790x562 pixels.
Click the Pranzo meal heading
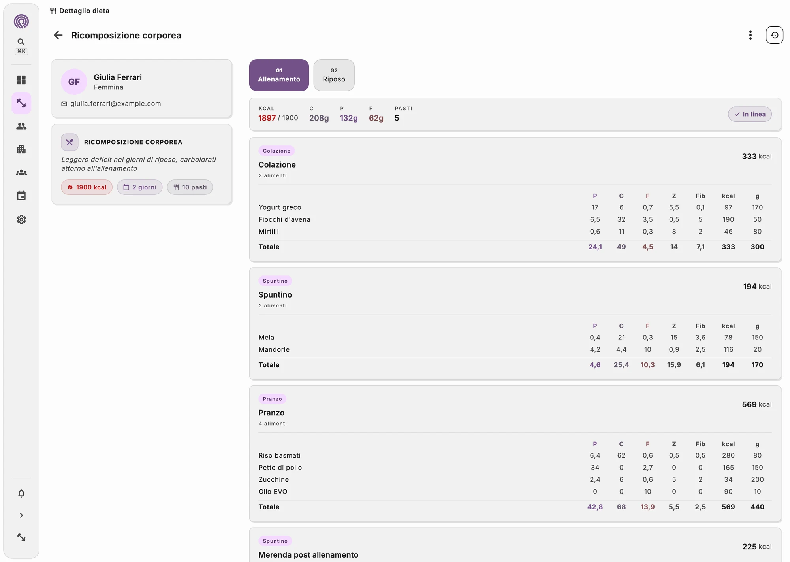tap(271, 413)
